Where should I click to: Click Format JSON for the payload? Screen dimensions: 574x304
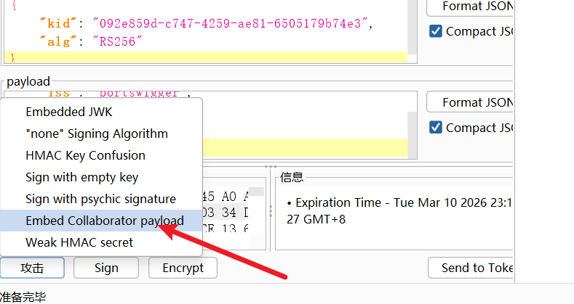473,102
